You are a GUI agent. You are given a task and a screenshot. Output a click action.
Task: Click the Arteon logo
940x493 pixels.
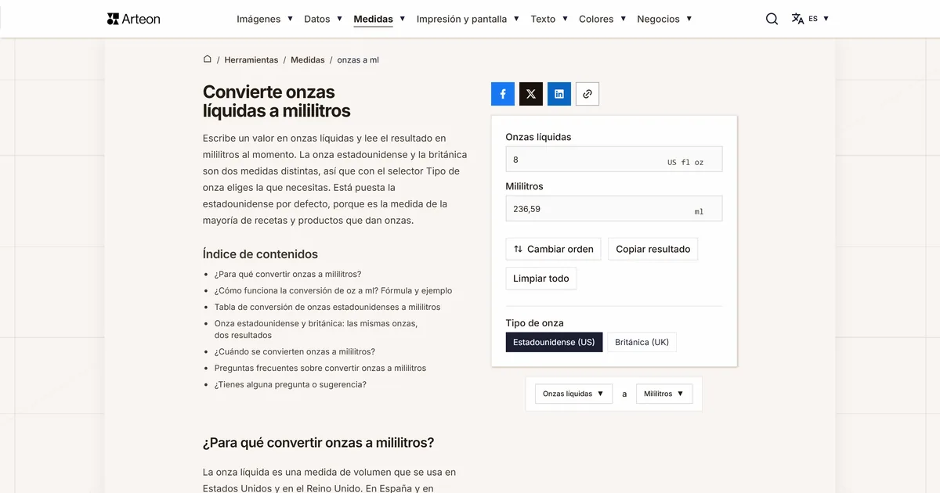[133, 19]
